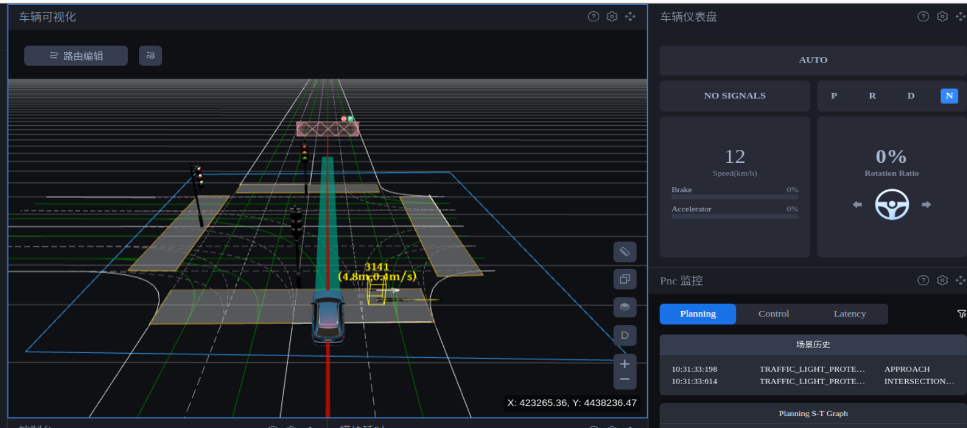Toggle the D view-mode button above zoom controls
The width and height of the screenshot is (967, 428).
[x=625, y=335]
